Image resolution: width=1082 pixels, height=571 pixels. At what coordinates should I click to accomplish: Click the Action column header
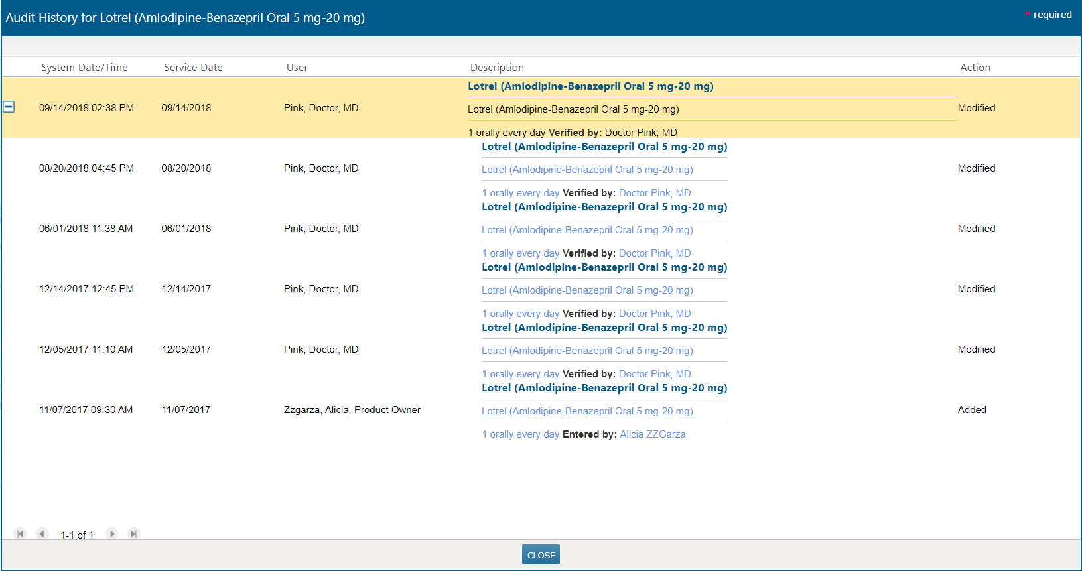coord(975,68)
